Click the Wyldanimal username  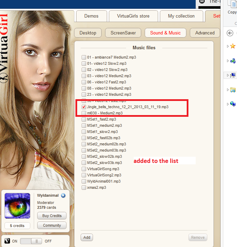48,195
